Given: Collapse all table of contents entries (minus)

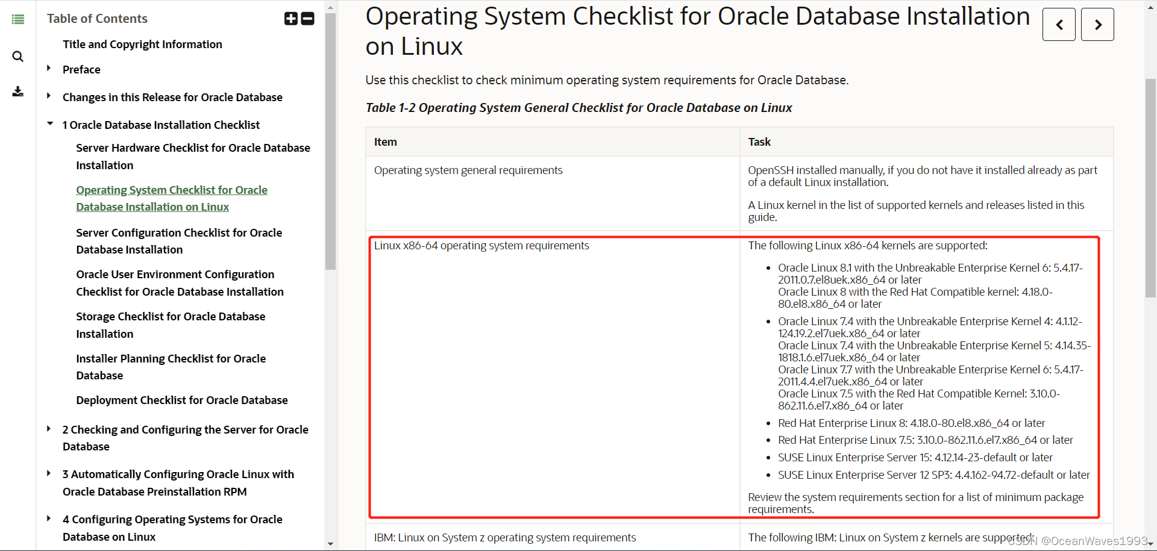Looking at the screenshot, I should (308, 19).
